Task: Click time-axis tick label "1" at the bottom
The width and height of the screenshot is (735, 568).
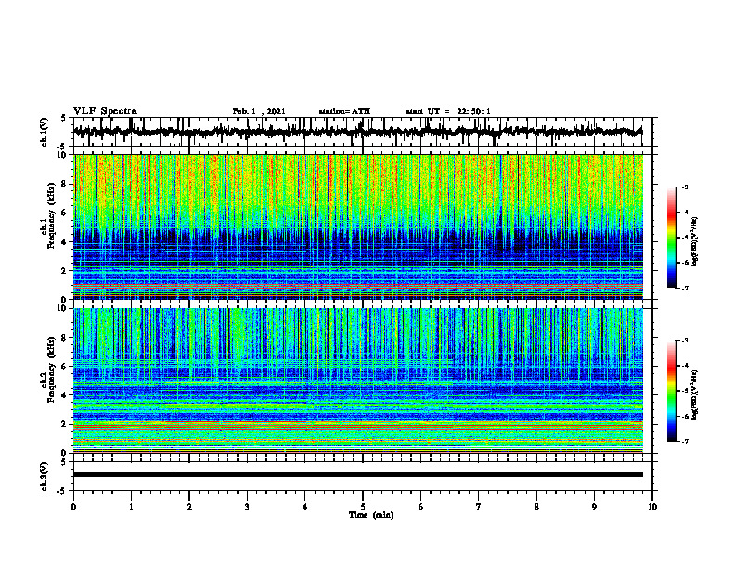Action: [x=131, y=507]
